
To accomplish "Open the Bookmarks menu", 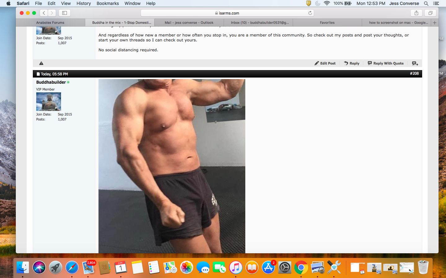I will coord(107,3).
